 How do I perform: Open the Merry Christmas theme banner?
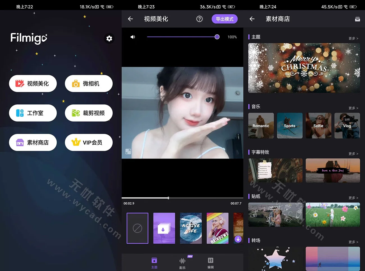[x=304, y=68]
